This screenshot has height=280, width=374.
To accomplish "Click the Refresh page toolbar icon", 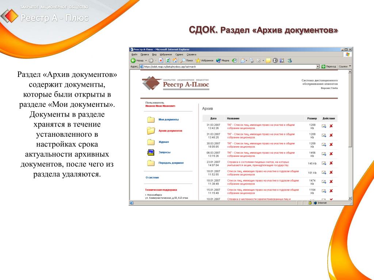I will pos(168,61).
